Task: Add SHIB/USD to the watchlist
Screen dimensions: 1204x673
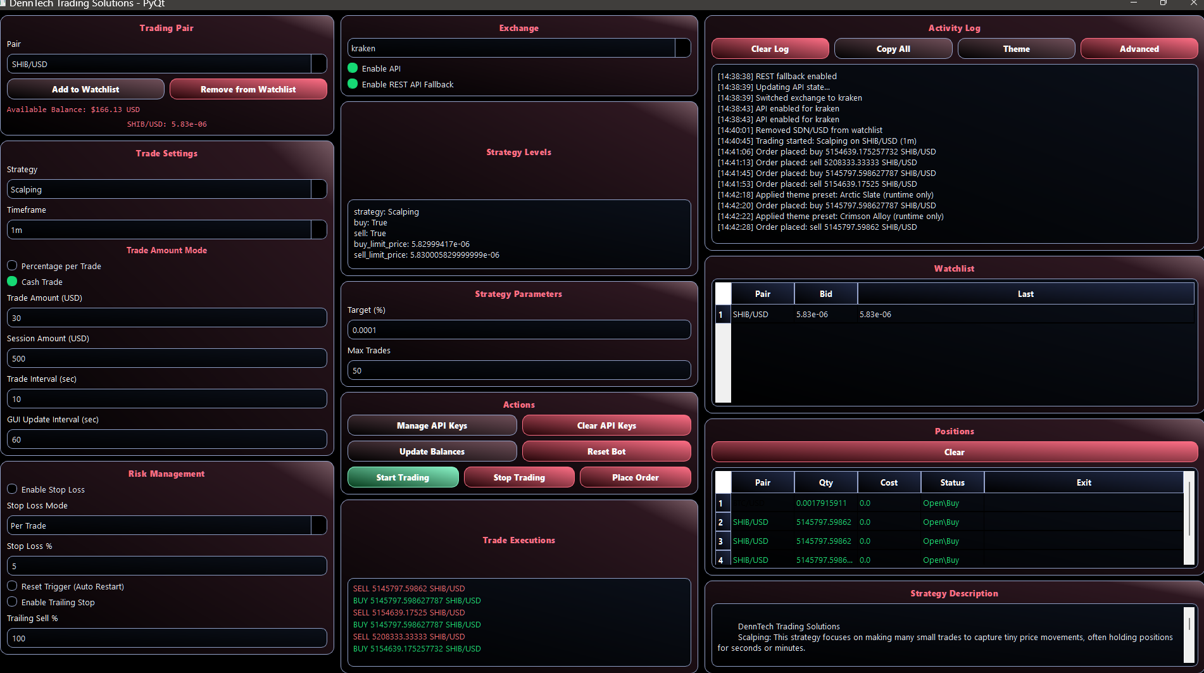Action: click(85, 89)
